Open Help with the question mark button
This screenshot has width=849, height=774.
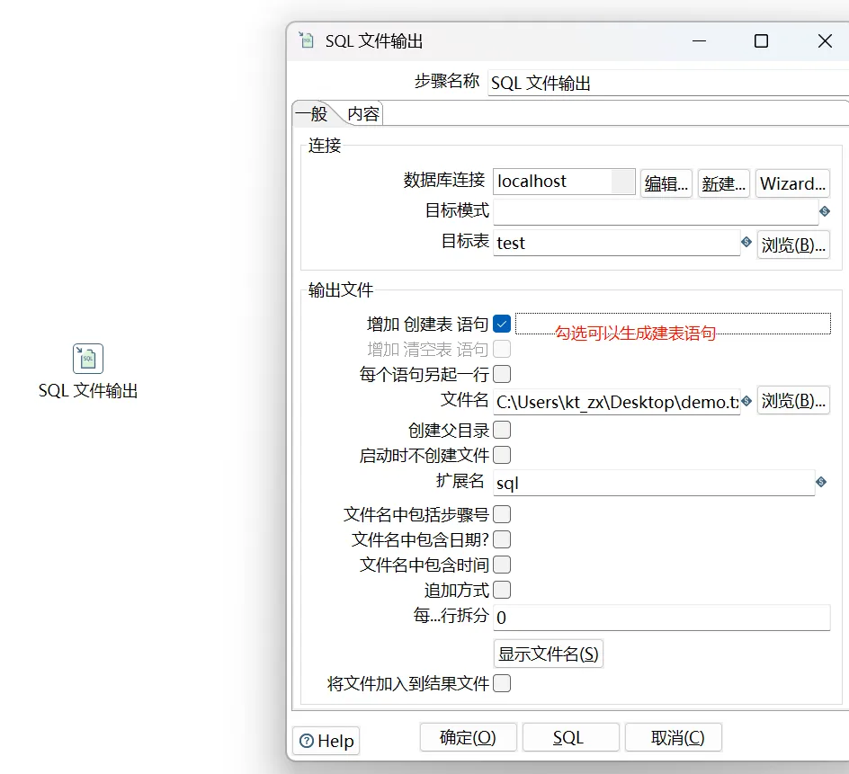click(x=326, y=741)
